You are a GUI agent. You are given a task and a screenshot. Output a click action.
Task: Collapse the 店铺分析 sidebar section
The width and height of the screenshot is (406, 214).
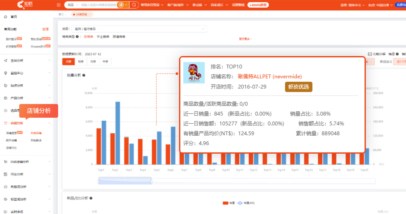(50, 123)
